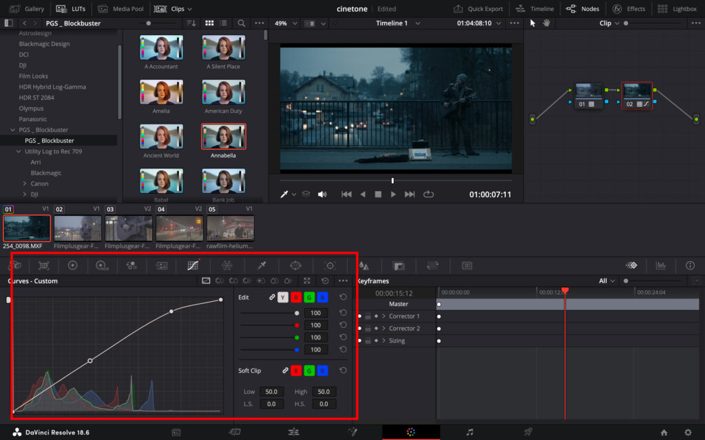705x440 pixels.
Task: Toggle Soft Clip channel link
Action: click(284, 371)
